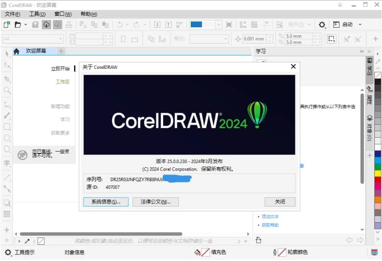Click the 法律公文 button
Screen dimensions: 382x261
(155, 202)
